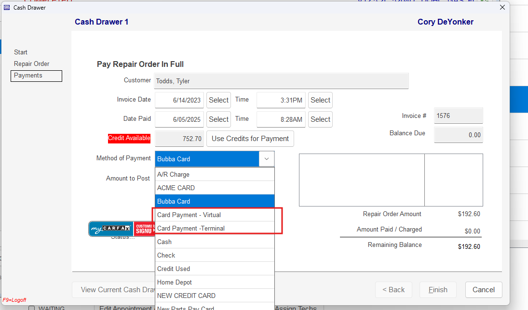The height and width of the screenshot is (310, 528).
Task: Click the Cash Drawer window title icon
Action: point(7,7)
